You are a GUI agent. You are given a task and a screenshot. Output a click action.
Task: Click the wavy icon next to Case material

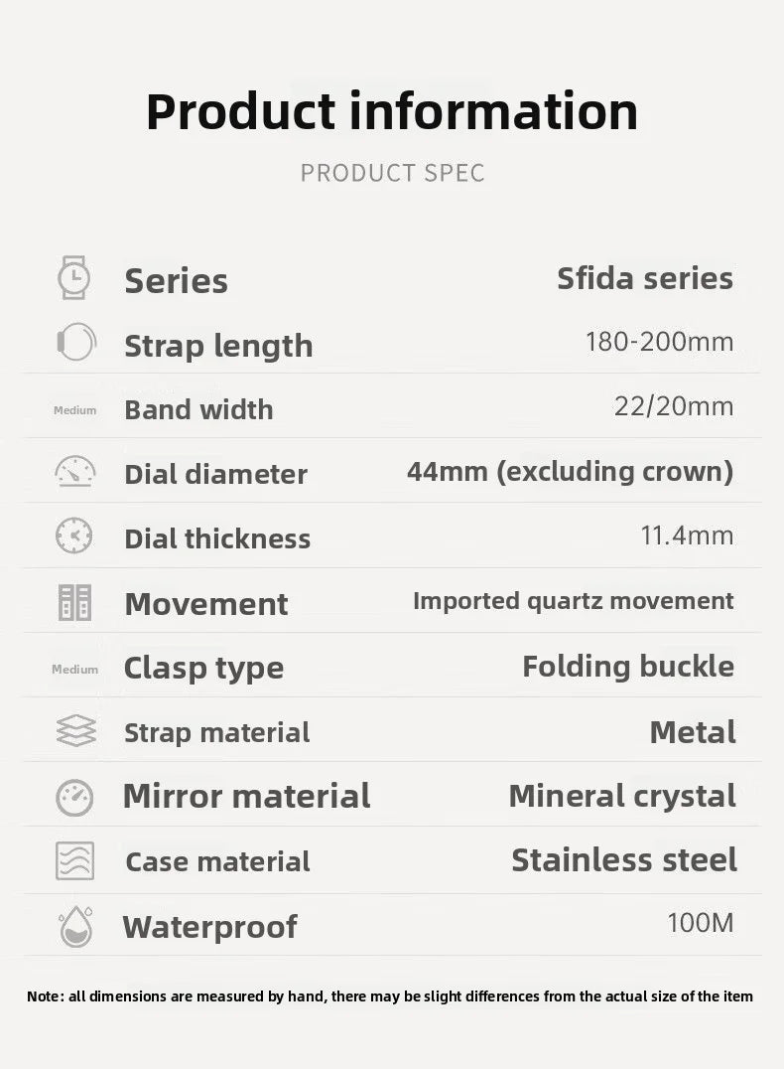tap(74, 860)
